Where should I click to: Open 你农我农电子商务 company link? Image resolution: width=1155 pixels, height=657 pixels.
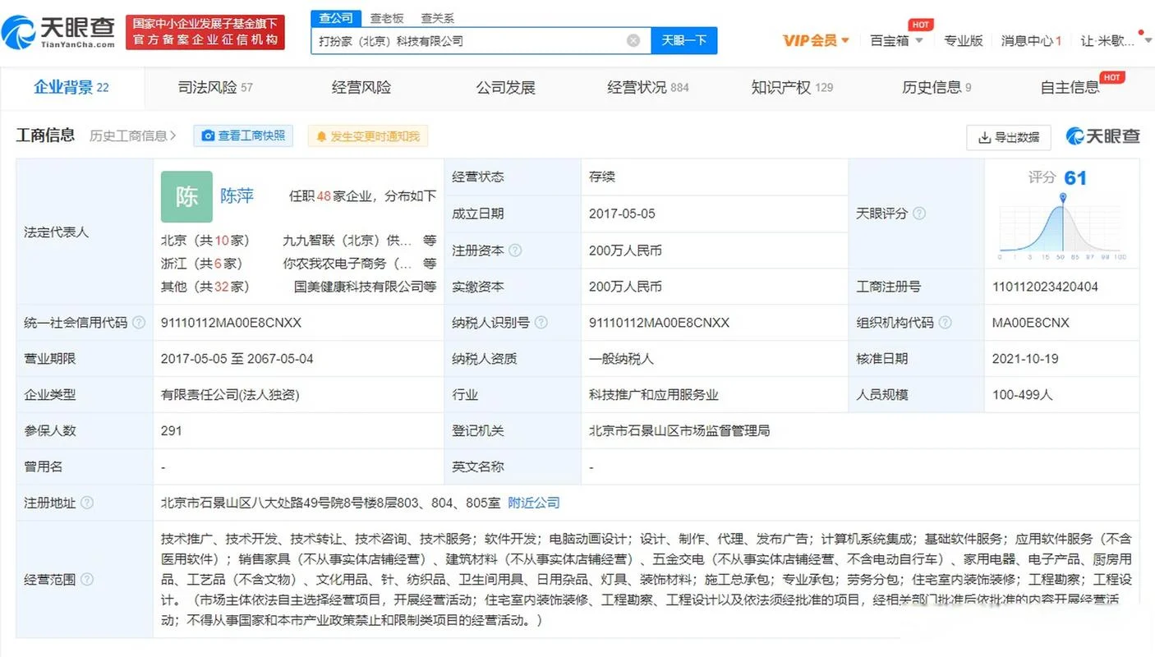coord(347,264)
